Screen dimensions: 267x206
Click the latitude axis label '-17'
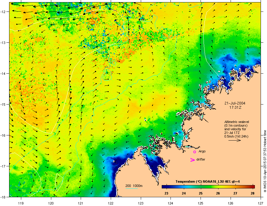tap(3, 166)
